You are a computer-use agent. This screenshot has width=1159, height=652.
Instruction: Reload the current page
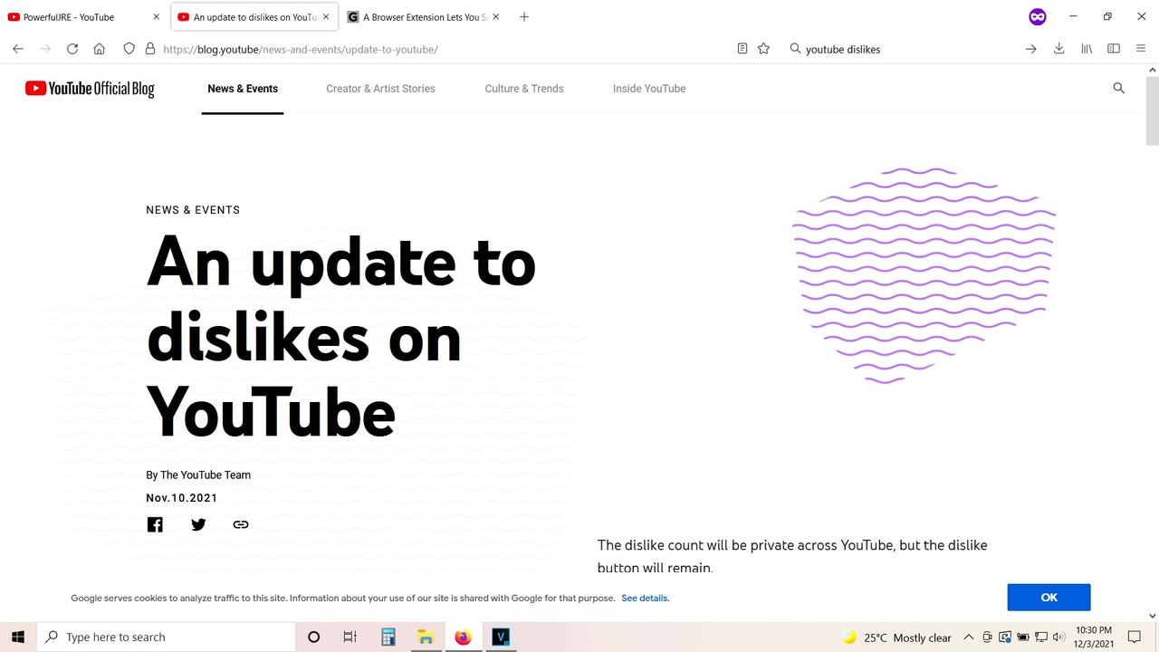coord(72,49)
